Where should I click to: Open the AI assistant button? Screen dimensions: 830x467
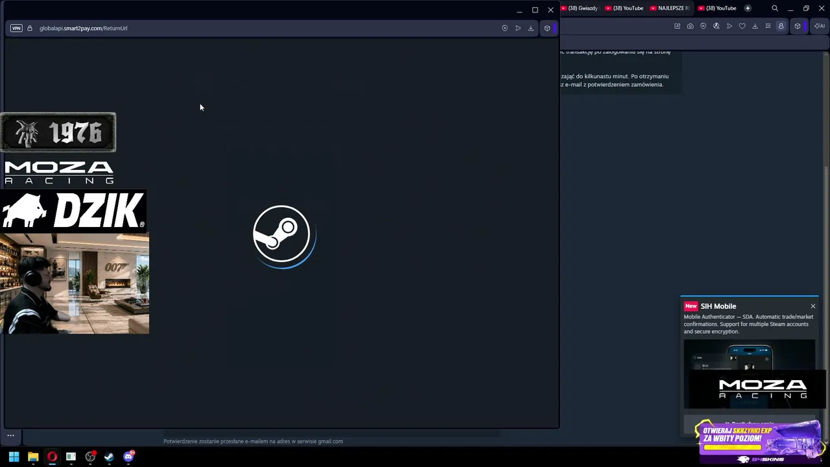(x=820, y=26)
